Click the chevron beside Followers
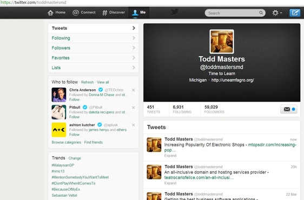This screenshot has width=304, height=200. point(134,48)
